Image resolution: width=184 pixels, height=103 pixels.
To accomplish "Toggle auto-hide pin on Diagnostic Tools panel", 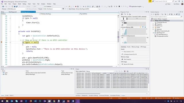I will pos(147,12).
